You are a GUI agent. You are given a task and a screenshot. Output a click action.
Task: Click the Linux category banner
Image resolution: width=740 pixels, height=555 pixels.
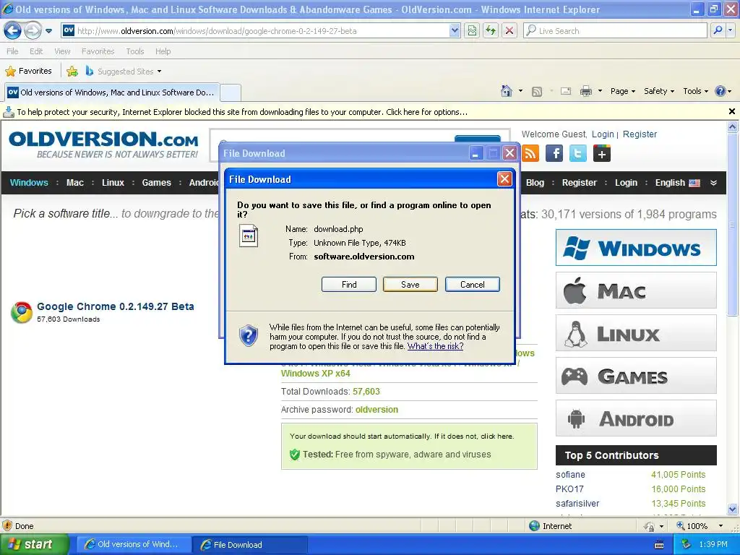[x=636, y=333]
